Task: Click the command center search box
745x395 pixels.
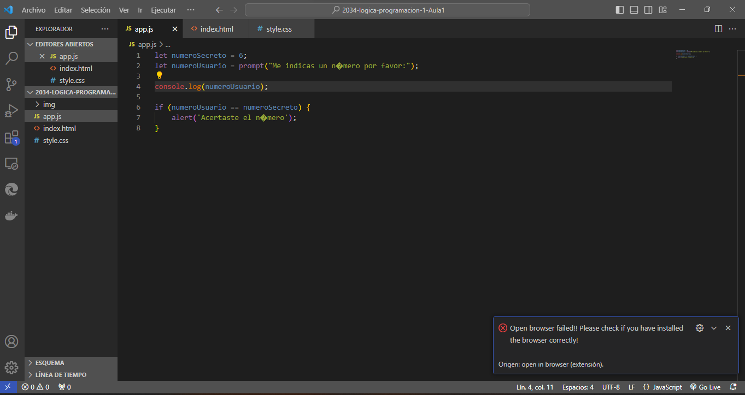Action: pos(388,10)
